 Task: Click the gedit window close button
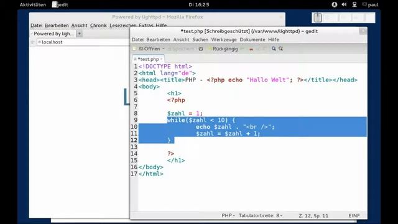pyautogui.click(x=363, y=31)
